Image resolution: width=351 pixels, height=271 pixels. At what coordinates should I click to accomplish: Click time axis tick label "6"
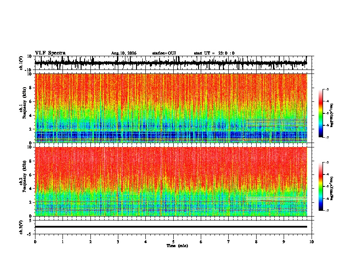(x=201, y=242)
